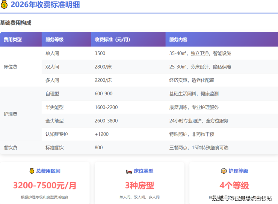278x204 pixels.
Task: Select the 服务等级 column header
Action: 54,39
